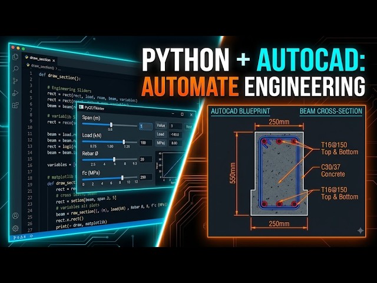The image size is (377, 283).
Task: Focus the f'c field showing 250
Action: pyautogui.click(x=145, y=177)
